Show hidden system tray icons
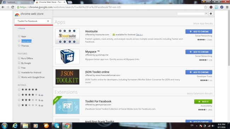 [x=196, y=126]
